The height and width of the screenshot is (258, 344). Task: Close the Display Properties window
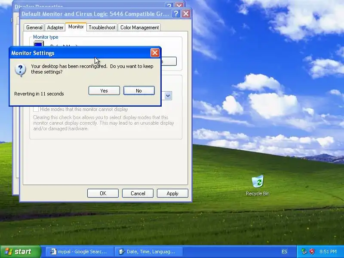[179, 6]
